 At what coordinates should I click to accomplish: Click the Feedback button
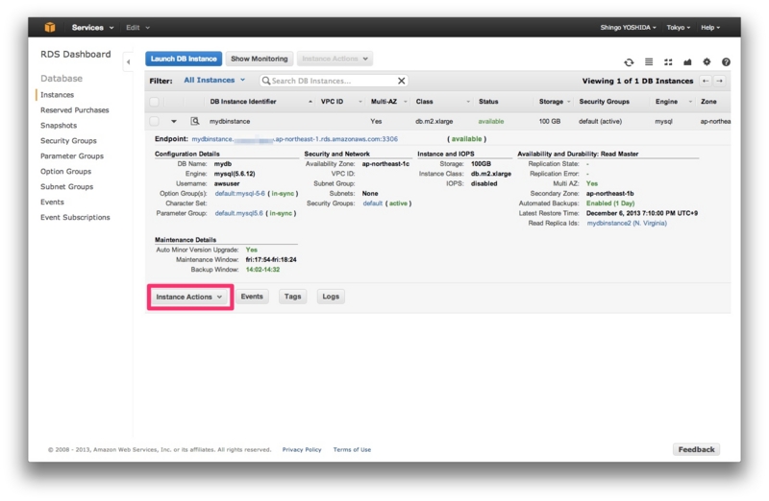tap(696, 449)
